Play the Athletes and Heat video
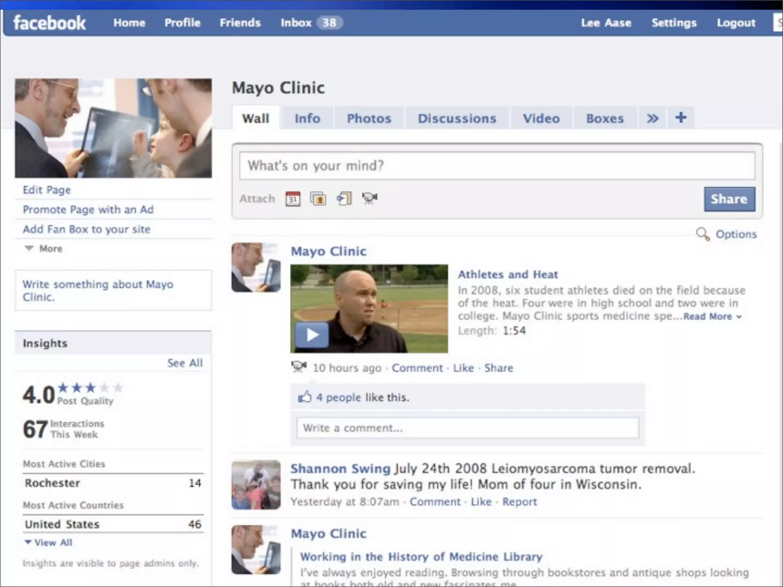This screenshot has height=587, width=783. click(312, 335)
